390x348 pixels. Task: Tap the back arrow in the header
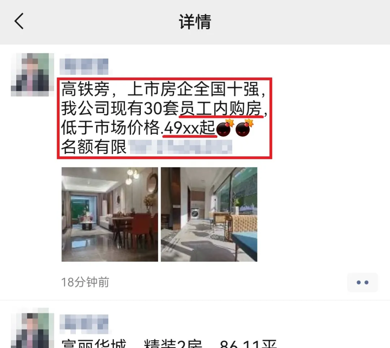coord(19,21)
